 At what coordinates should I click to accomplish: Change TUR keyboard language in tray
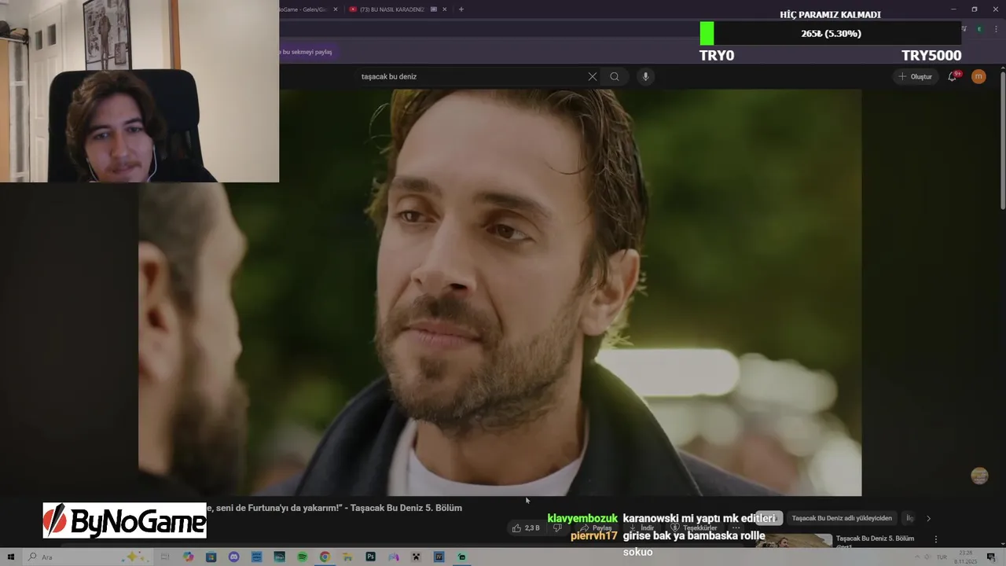click(x=942, y=557)
